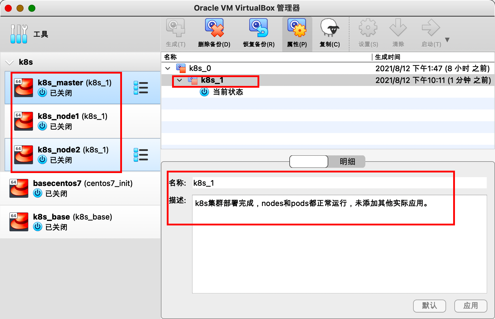Click the Discard 清除 arrow icon
495x319 pixels.
click(398, 28)
